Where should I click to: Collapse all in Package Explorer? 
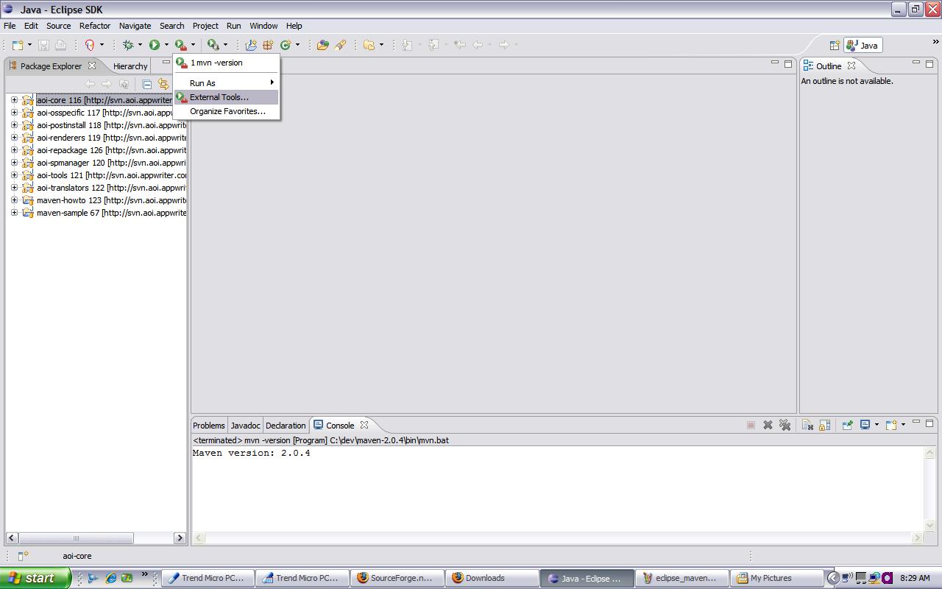[x=146, y=84]
